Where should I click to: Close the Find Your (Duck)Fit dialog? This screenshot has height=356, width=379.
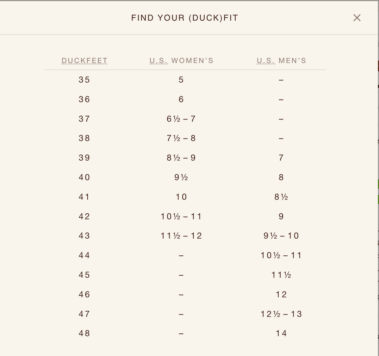coord(357,18)
